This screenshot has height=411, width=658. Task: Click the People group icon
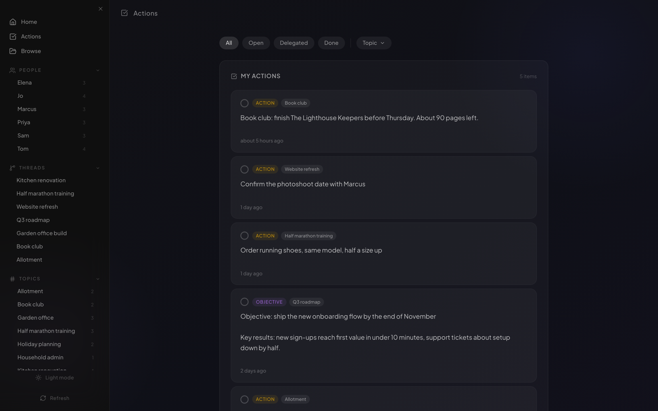point(12,70)
